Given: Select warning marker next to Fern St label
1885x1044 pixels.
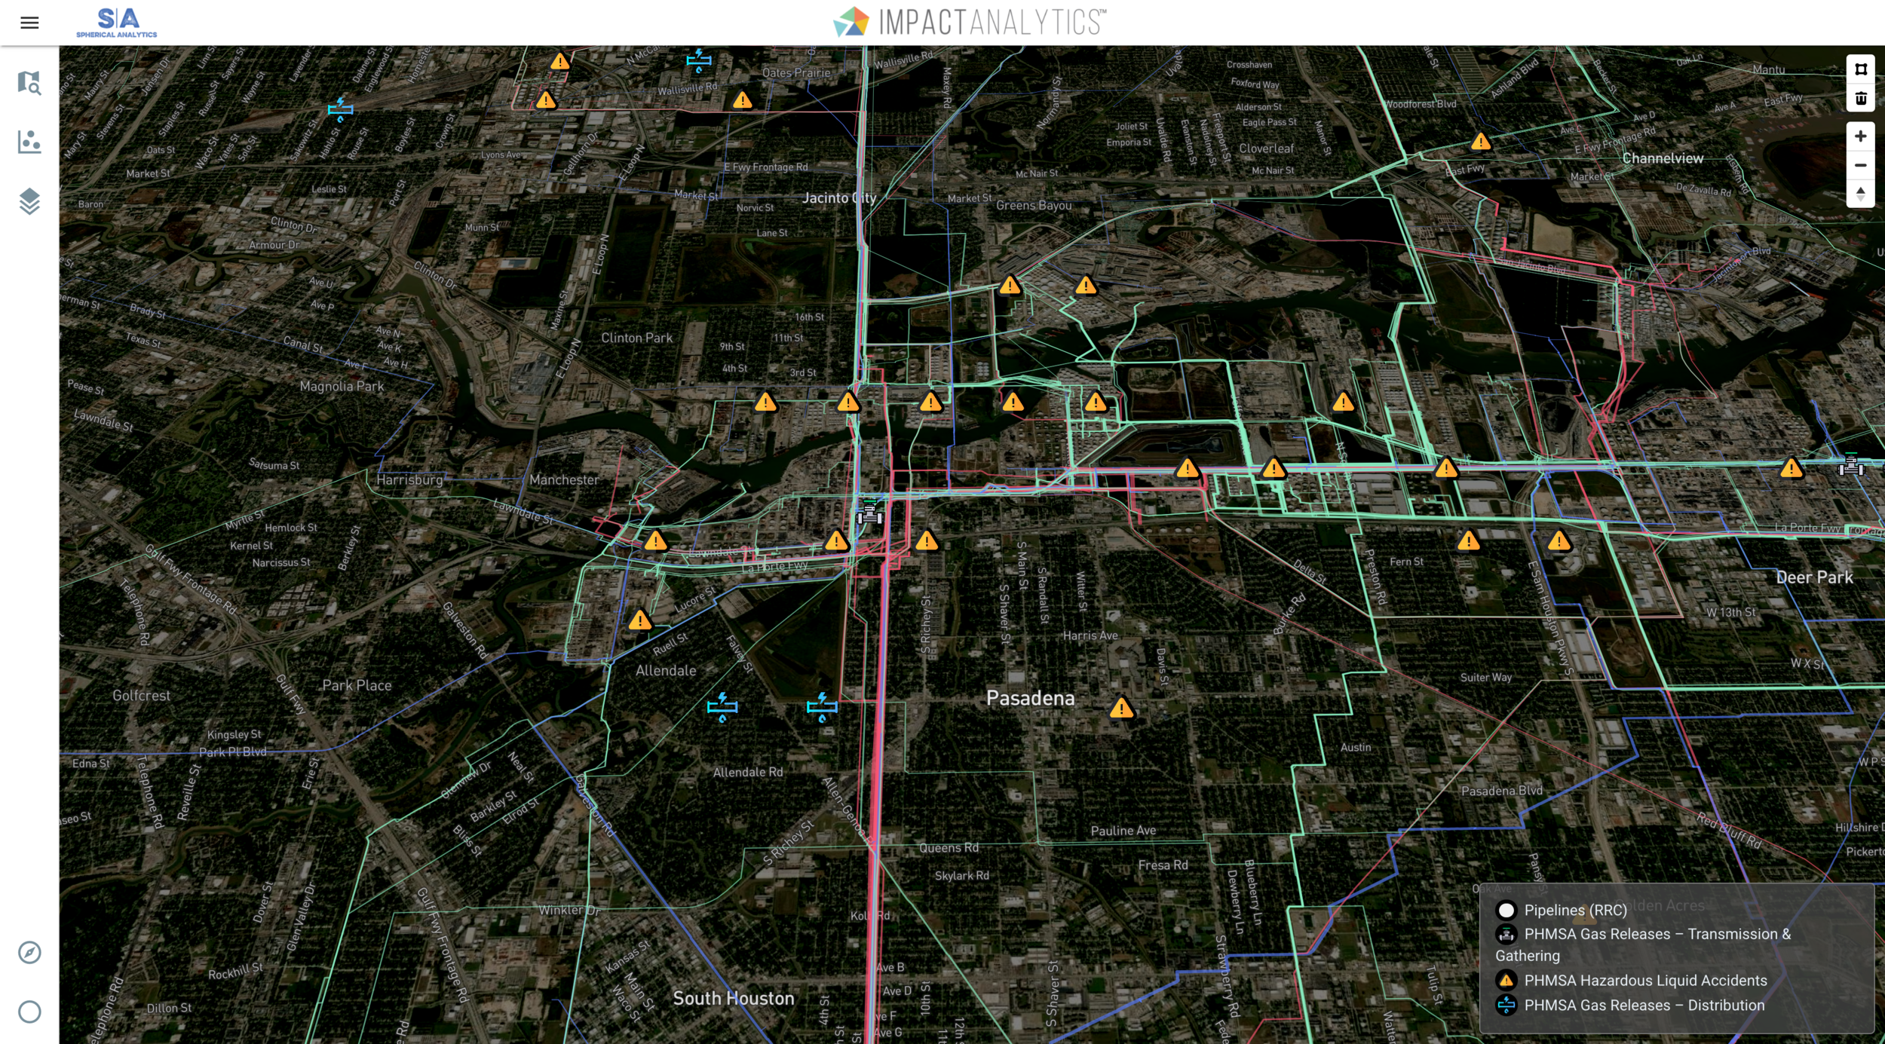Looking at the screenshot, I should click(x=1468, y=540).
